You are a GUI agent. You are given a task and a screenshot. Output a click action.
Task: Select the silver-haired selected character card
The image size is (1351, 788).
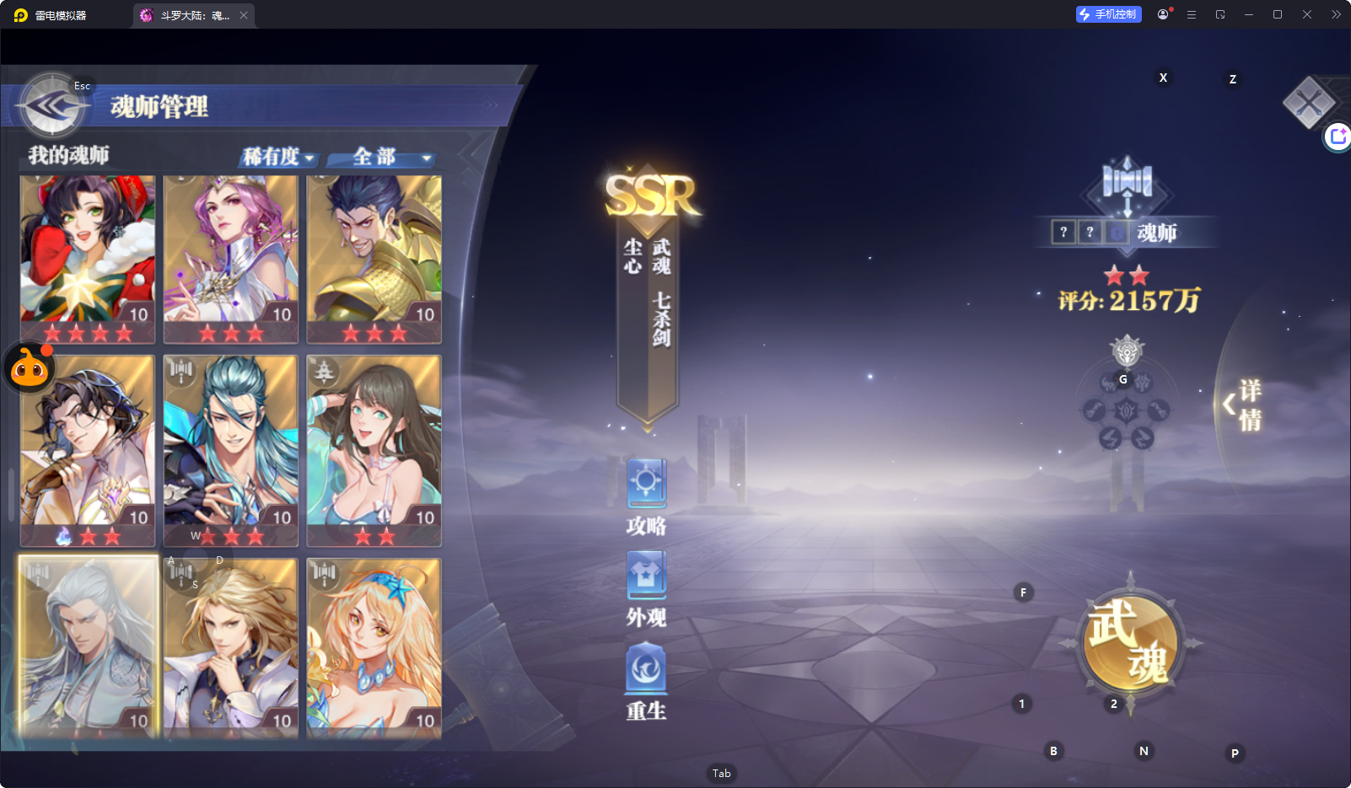(x=88, y=645)
